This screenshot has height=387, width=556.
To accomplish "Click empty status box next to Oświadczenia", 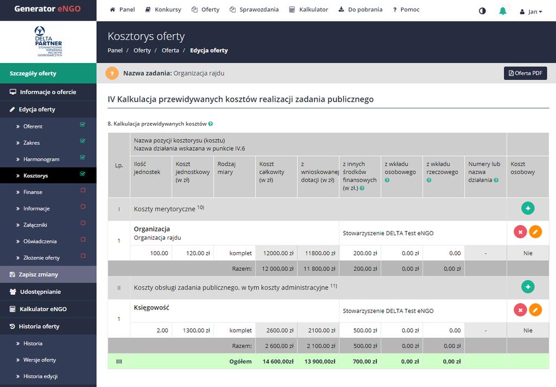I will [83, 240].
